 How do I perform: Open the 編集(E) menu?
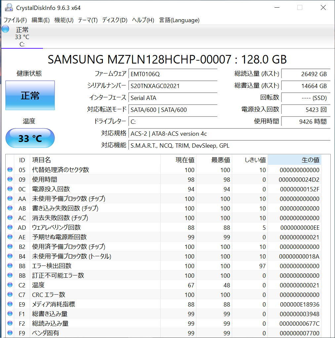tap(40, 20)
